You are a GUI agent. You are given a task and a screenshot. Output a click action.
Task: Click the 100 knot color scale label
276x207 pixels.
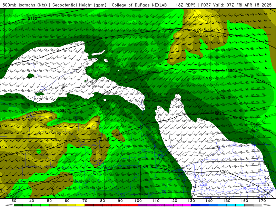pyautogui.click(x=138, y=201)
